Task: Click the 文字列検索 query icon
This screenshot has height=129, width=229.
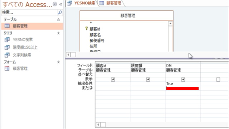Action: [7, 55]
